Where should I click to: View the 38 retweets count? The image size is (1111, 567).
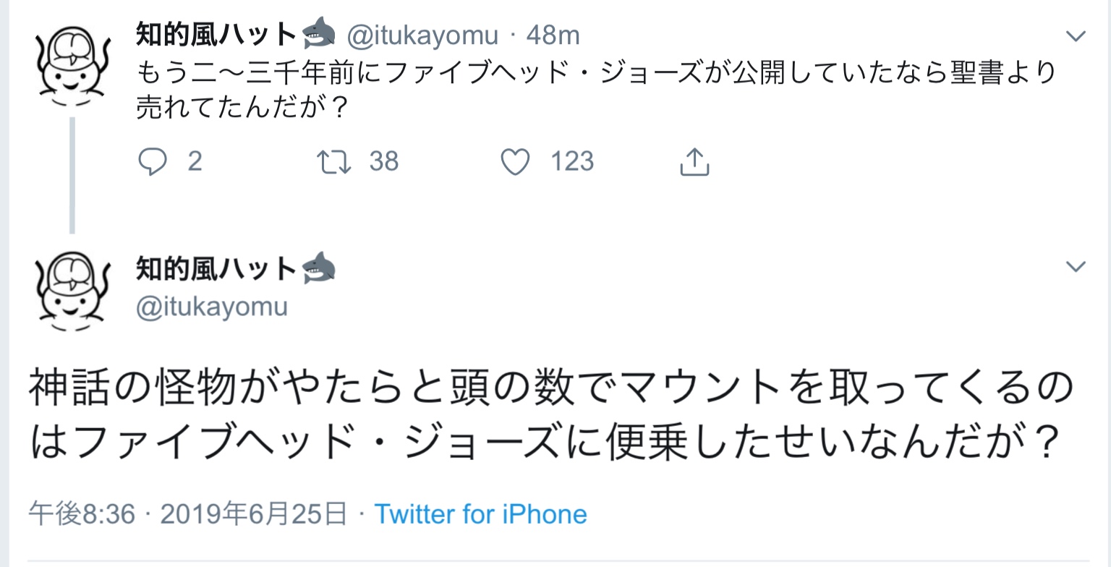[x=383, y=161]
